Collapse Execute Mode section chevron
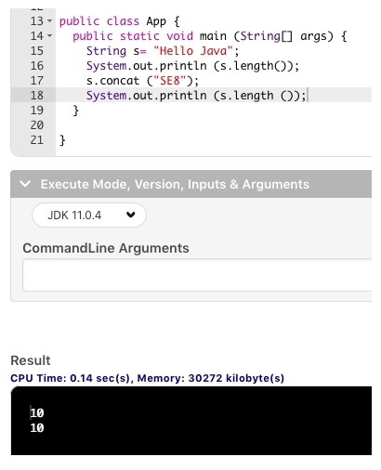Screen dimensions: 381x470 click(25, 184)
